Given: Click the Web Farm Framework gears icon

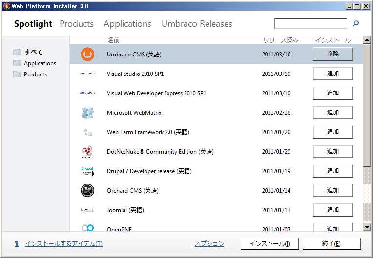Looking at the screenshot, I should [x=87, y=132].
